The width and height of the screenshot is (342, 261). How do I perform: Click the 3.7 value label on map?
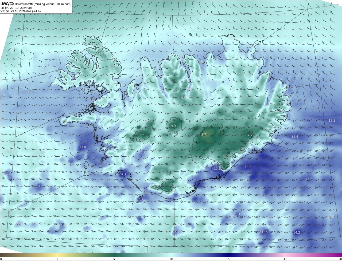[204, 135]
